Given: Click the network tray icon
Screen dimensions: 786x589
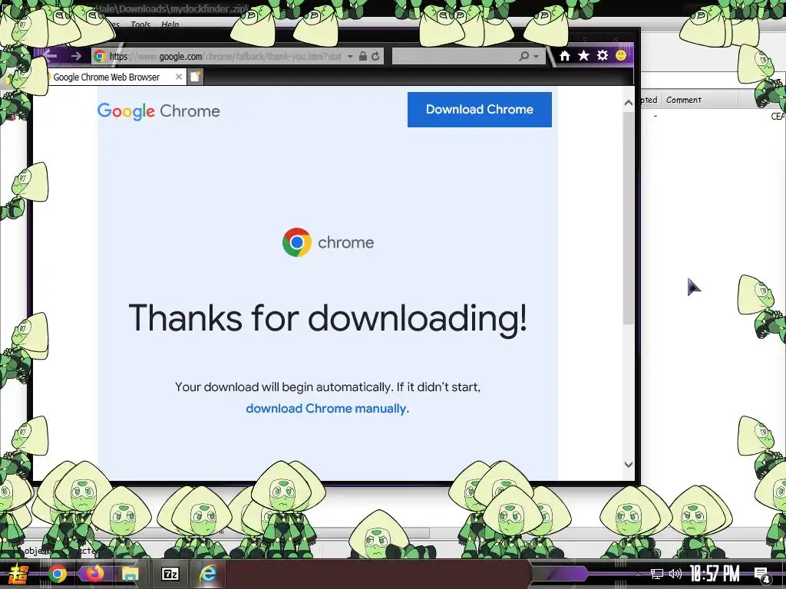Looking at the screenshot, I should tap(657, 574).
